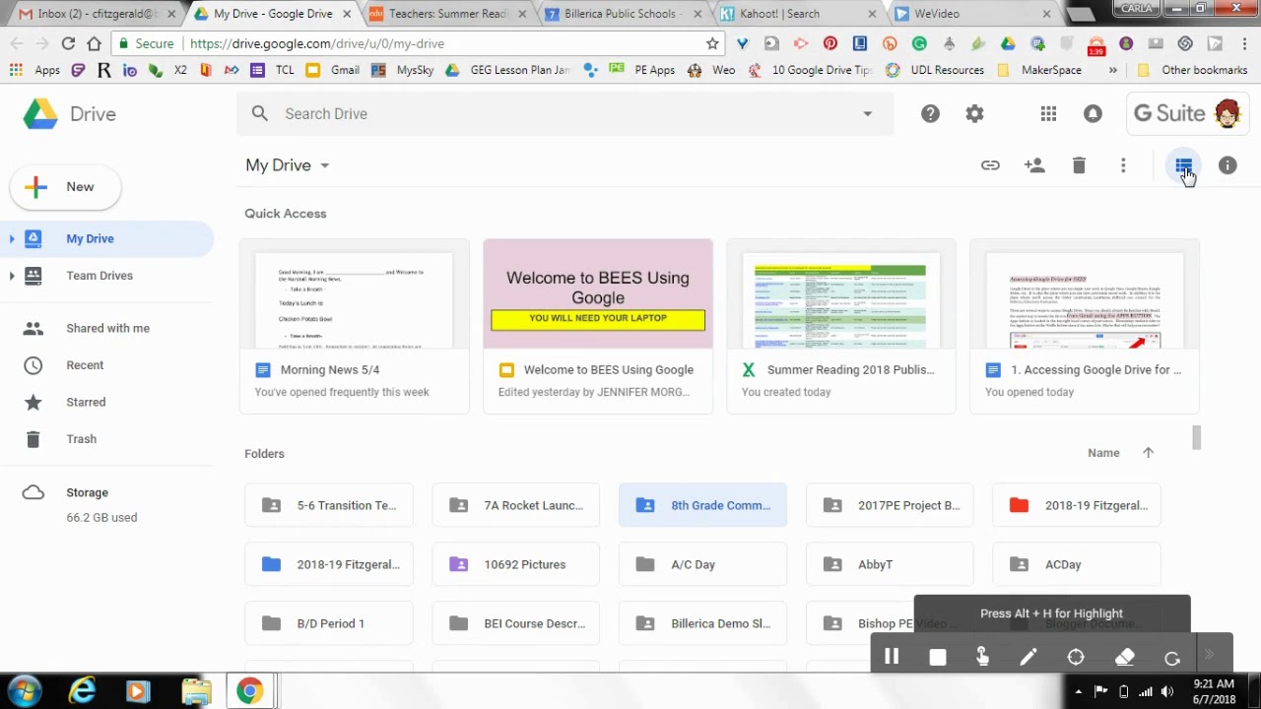Open Summer Reading 2018 spreadsheet thumbnail

(841, 294)
